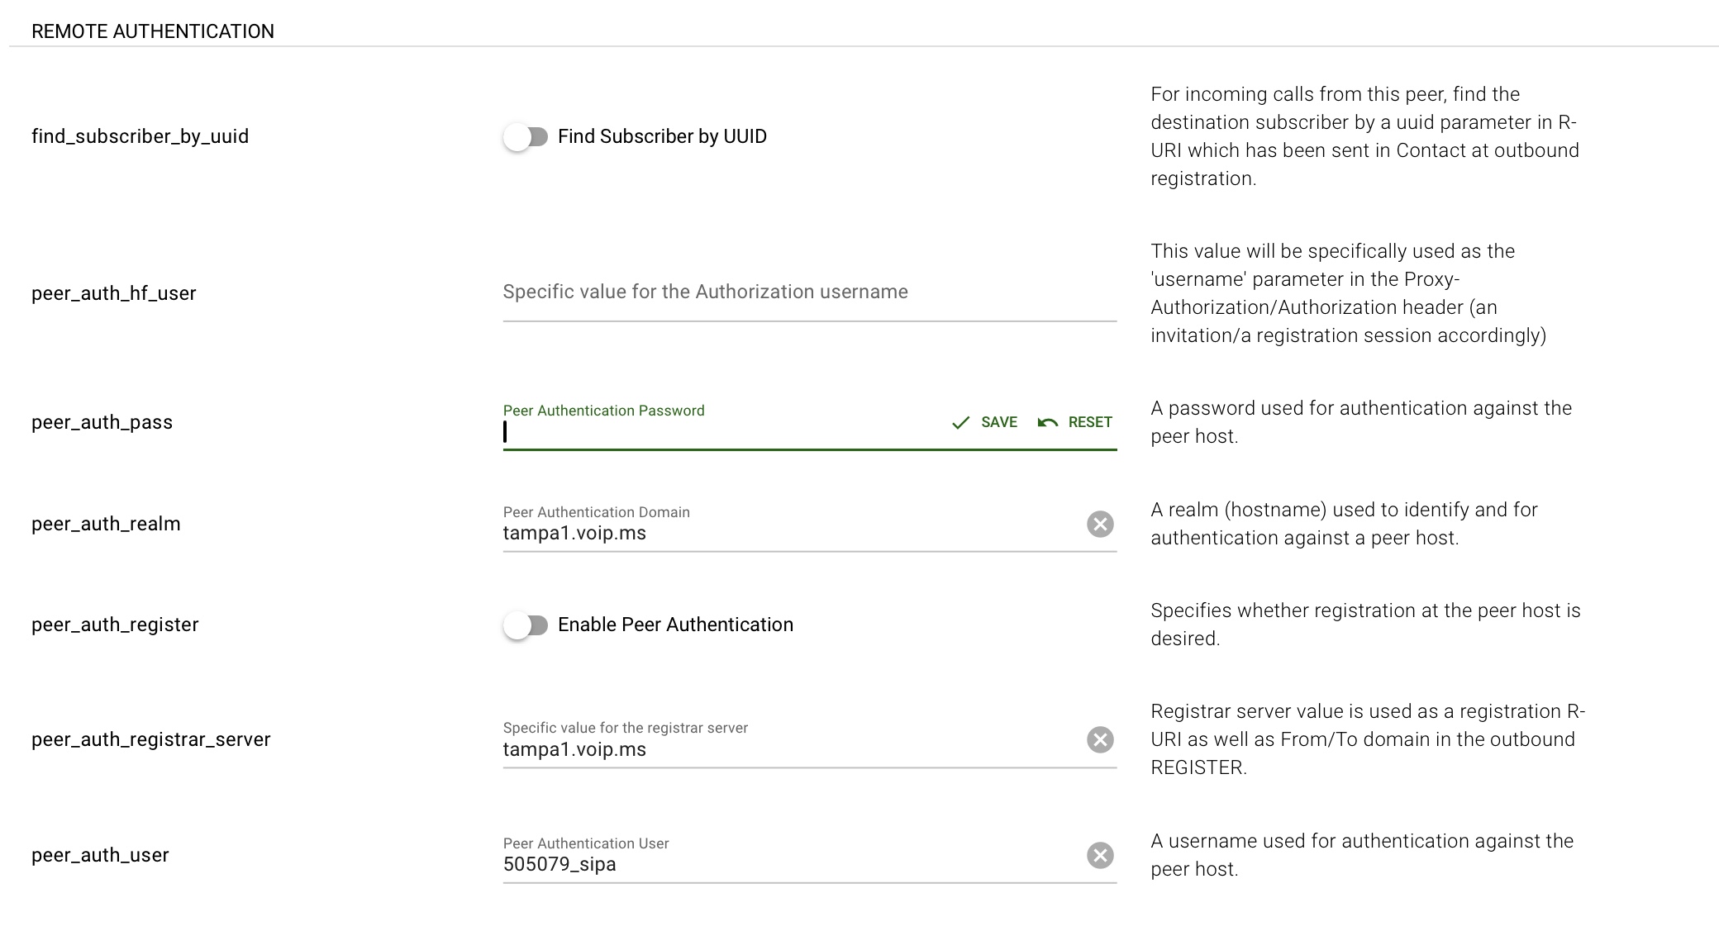Viewport: 1719px width, 950px height.
Task: Click the checkmark icon next to SAVE
Action: coord(960,423)
